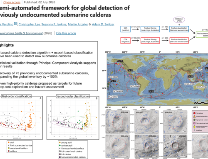Click the email envelope icon beside Verolino
This screenshot has height=159, width=208.
[x=16, y=24]
